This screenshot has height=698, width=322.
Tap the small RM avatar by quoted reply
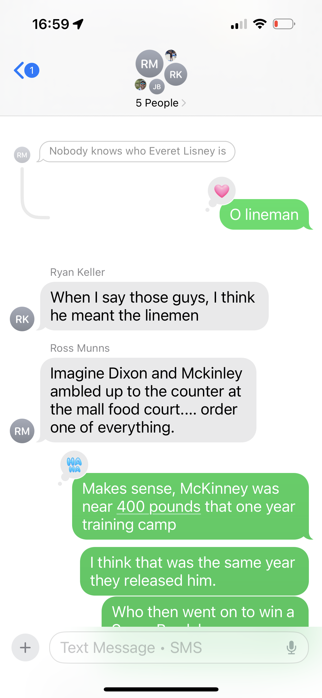coord(22,155)
